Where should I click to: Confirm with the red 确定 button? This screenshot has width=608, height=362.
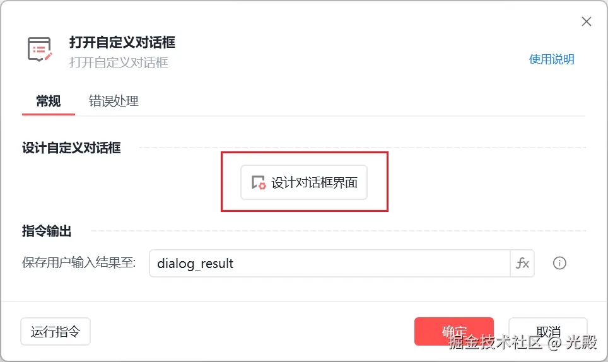pos(453,332)
